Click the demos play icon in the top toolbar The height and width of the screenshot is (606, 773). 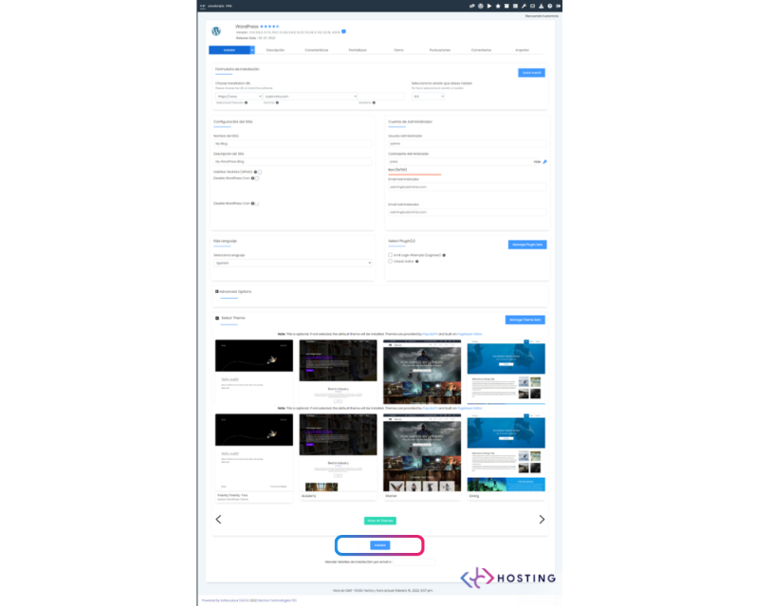coord(489,6)
